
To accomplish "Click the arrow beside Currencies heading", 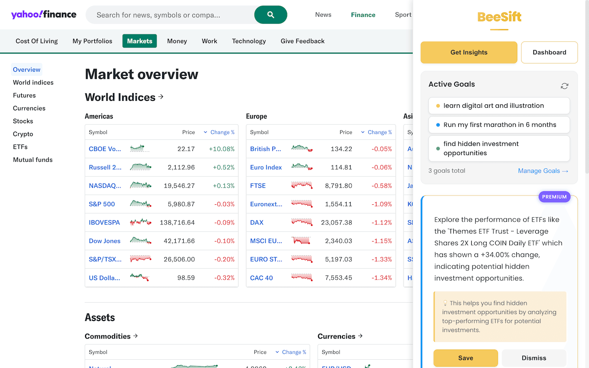I will (x=360, y=336).
